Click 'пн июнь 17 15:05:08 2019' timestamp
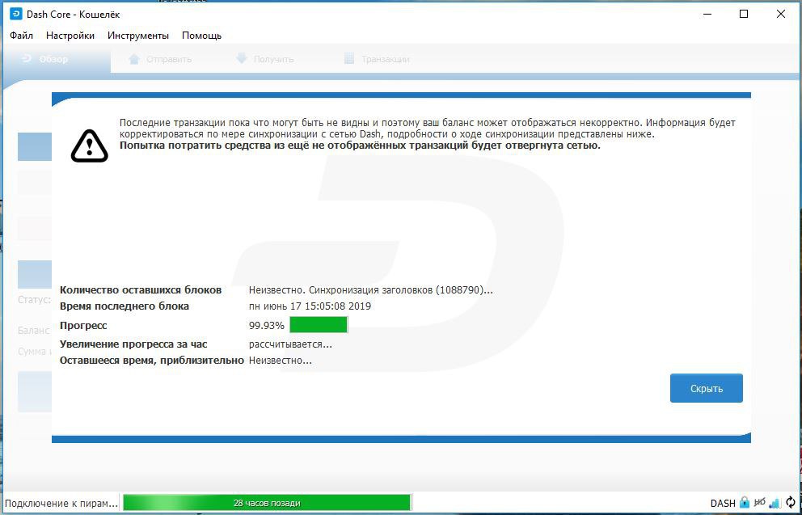802x515 pixels. click(310, 306)
